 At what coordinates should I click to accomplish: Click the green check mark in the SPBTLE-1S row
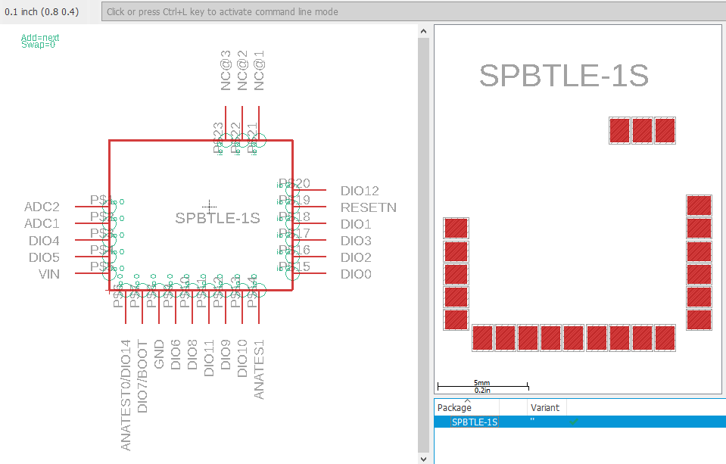[574, 422]
